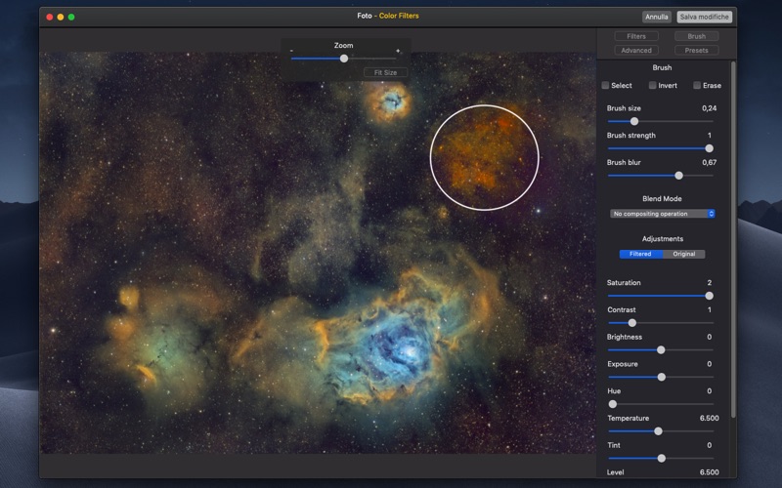
Task: Click the zoom minus sign
Action: coord(291,51)
